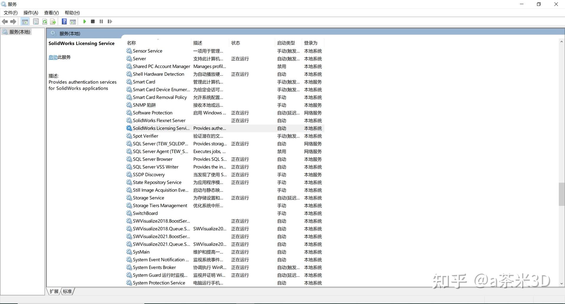Select the SNMP 陷阱 service
Image resolution: width=565 pixels, height=304 pixels.
pos(225,105)
